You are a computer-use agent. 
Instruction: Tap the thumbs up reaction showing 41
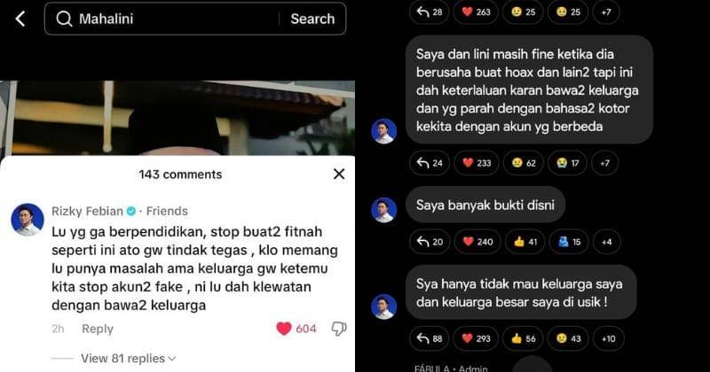(525, 242)
